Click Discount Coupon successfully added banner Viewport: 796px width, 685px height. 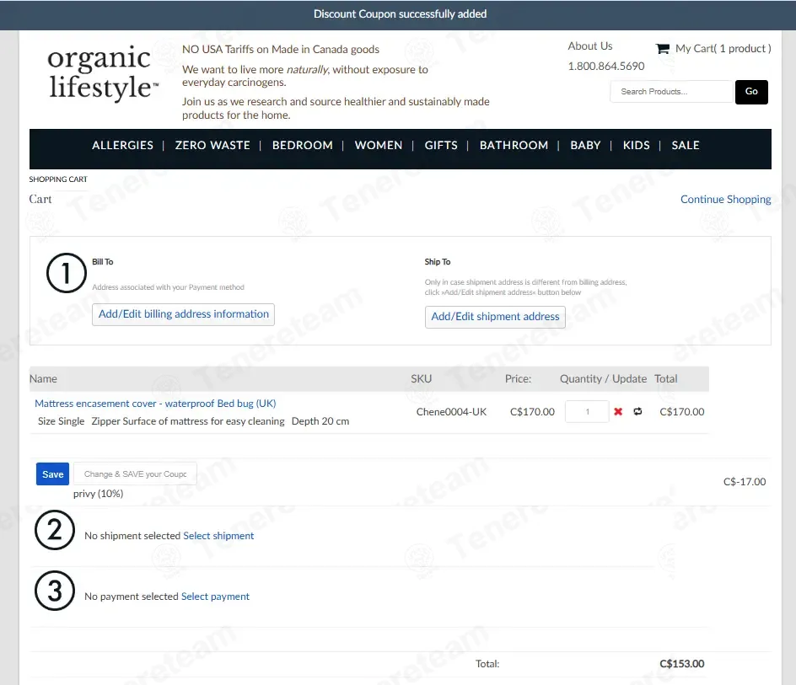pos(400,14)
